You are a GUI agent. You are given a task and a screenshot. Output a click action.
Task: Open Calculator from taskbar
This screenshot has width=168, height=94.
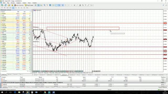tap(32, 92)
